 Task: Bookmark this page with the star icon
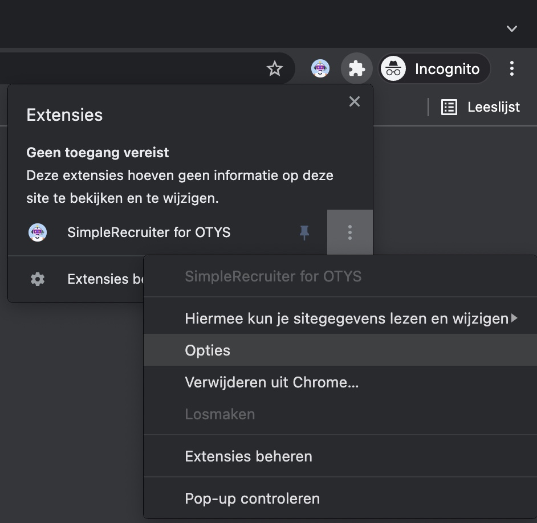point(275,69)
